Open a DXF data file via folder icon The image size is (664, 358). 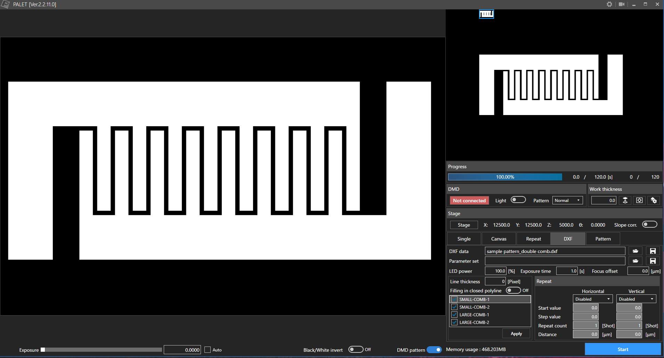pos(635,251)
